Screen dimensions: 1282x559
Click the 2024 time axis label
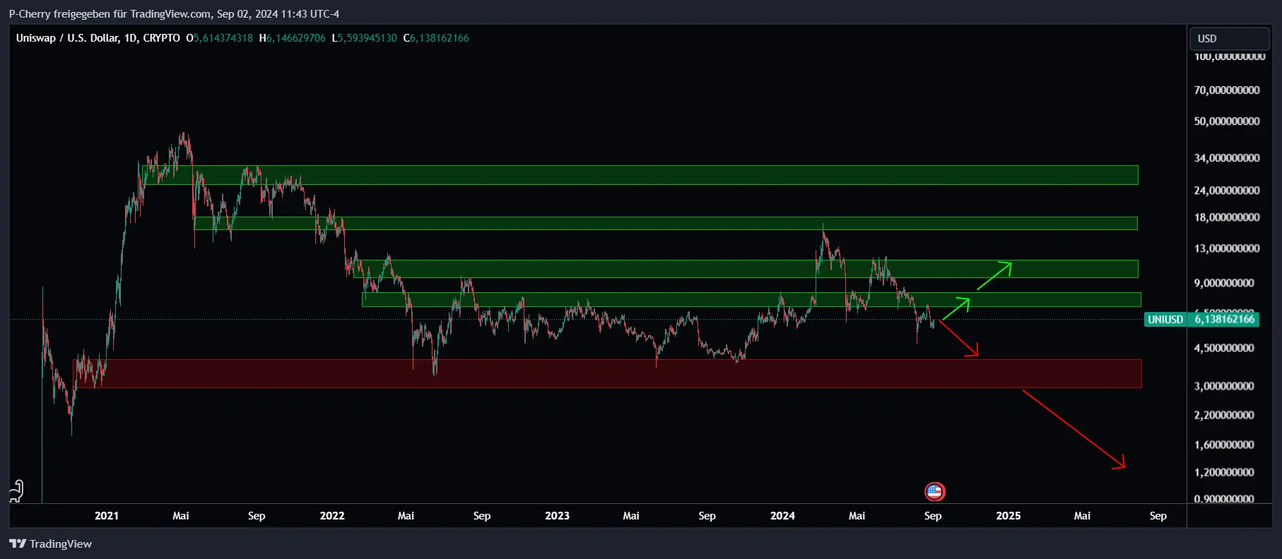tap(782, 516)
